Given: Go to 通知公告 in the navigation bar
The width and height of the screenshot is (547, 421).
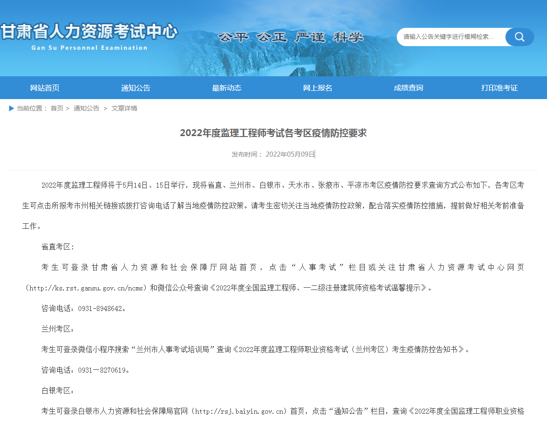Looking at the screenshot, I should pos(136,88).
